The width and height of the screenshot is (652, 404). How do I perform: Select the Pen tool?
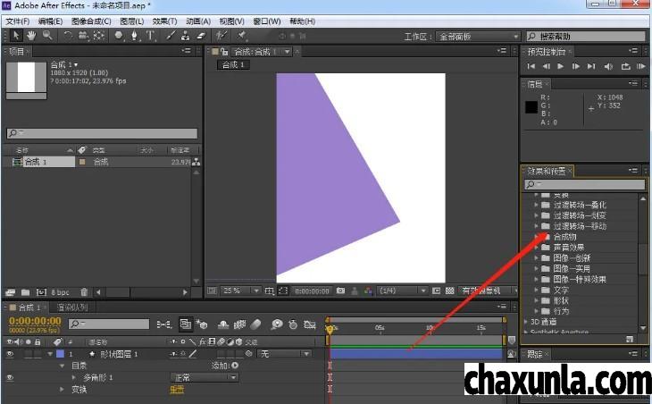134,36
